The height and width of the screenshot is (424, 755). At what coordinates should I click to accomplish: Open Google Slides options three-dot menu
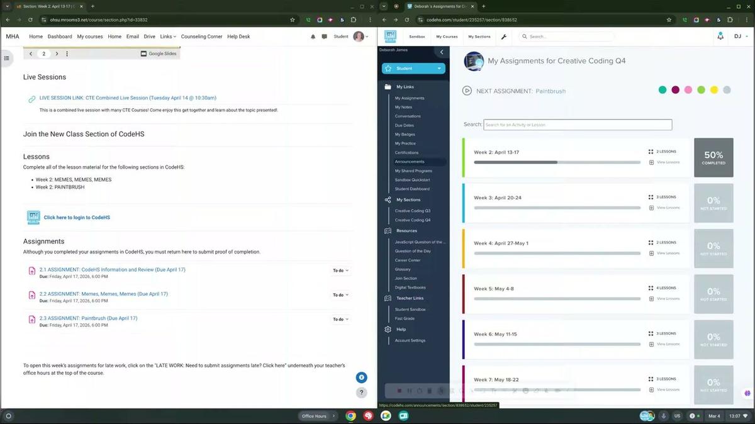[x=67, y=54]
